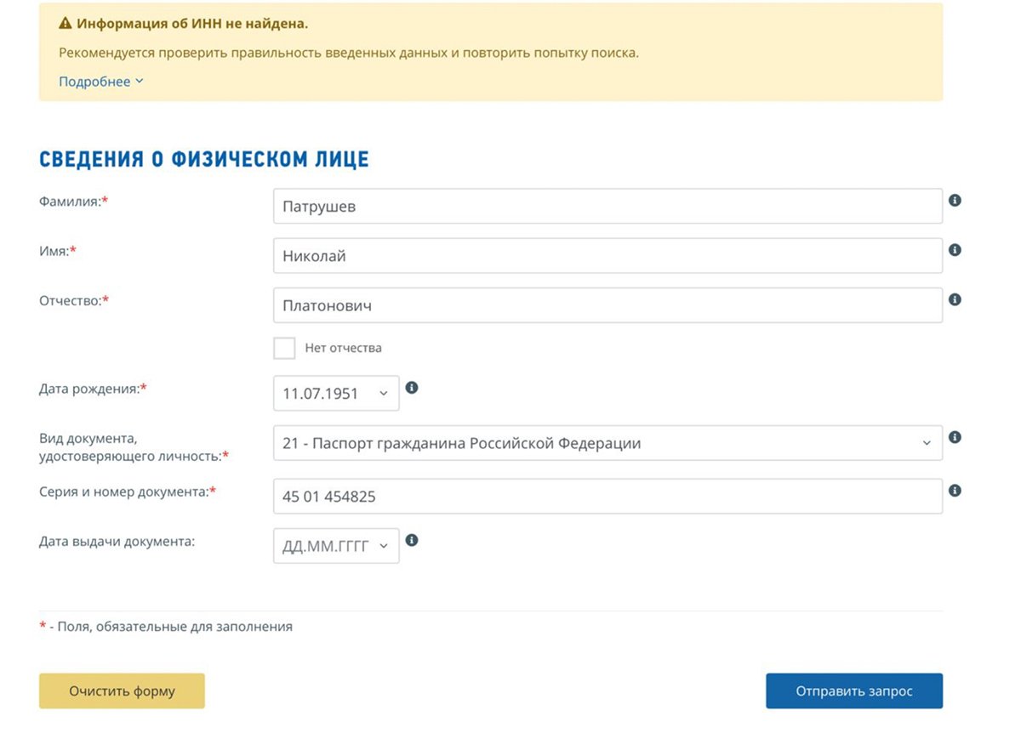Click info icon next to Фамилия field
Image resolution: width=1021 pixels, height=739 pixels.
955,201
